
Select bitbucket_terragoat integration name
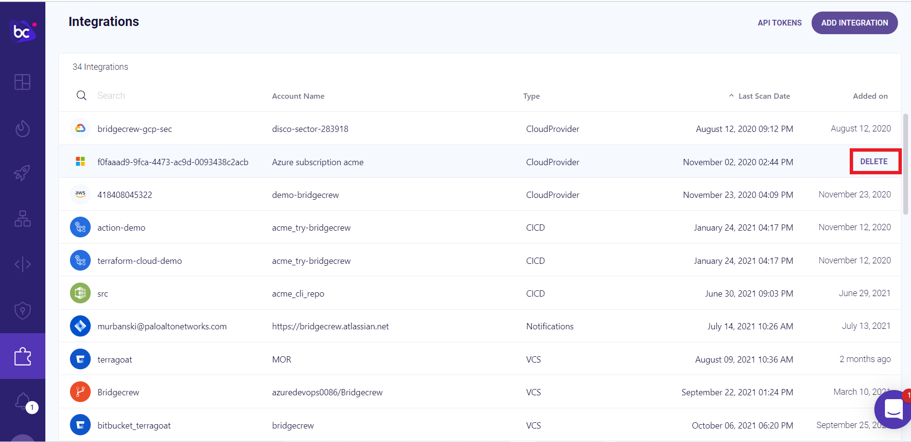(x=134, y=426)
